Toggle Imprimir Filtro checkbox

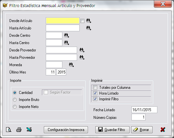(95, 99)
